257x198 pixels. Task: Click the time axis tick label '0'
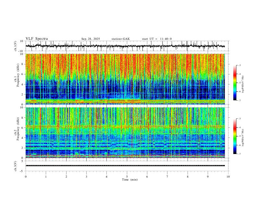[26, 177]
